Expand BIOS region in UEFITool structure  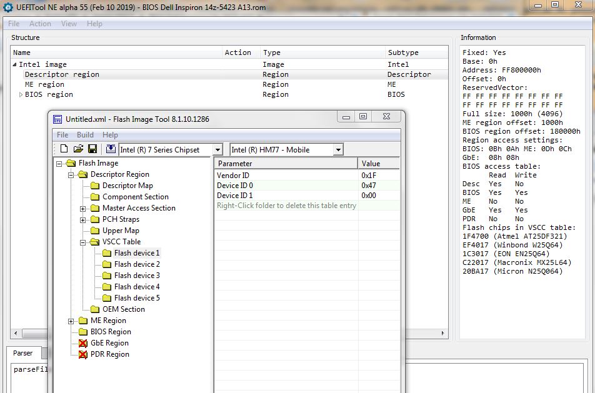pyautogui.click(x=21, y=95)
